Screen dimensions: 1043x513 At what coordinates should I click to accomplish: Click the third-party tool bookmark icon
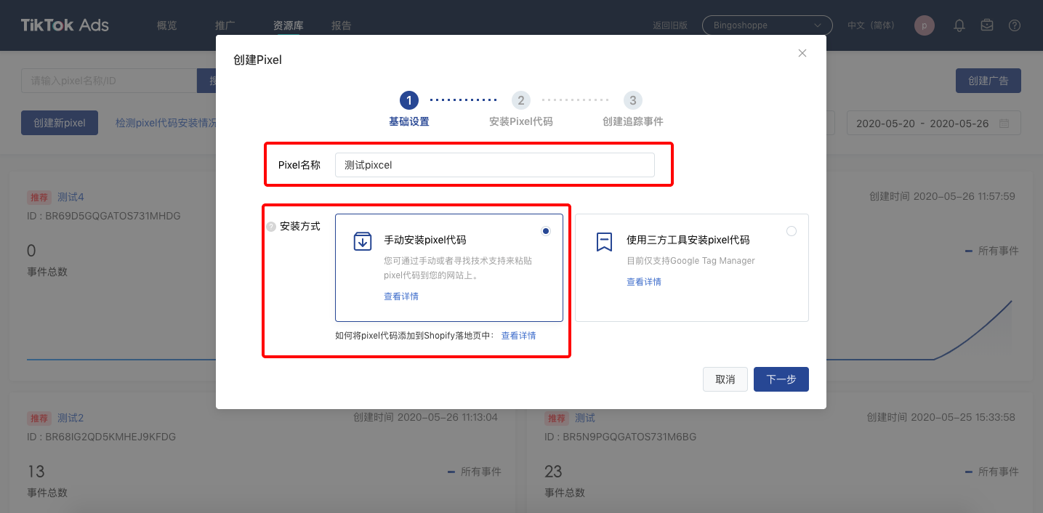point(604,241)
